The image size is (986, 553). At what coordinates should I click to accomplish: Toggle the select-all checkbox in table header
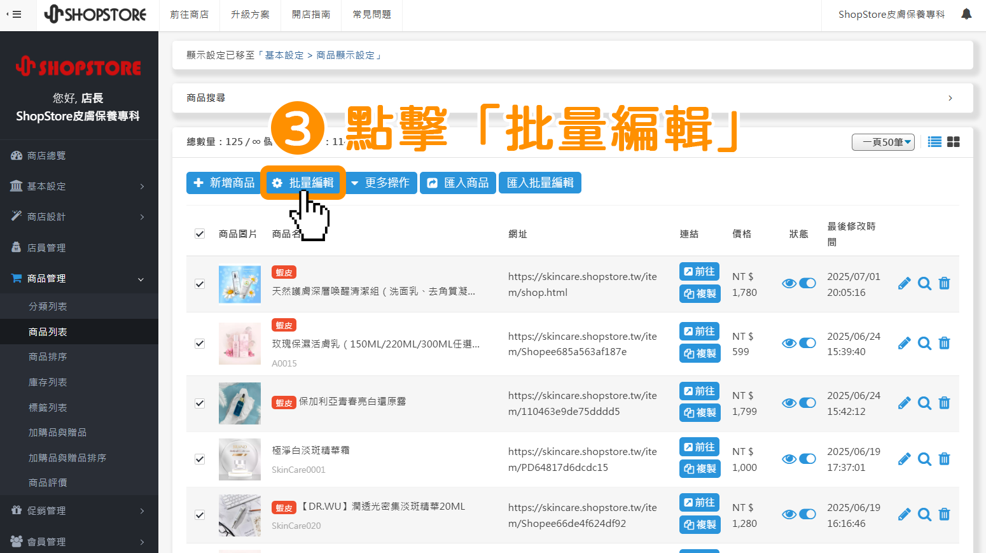click(200, 234)
